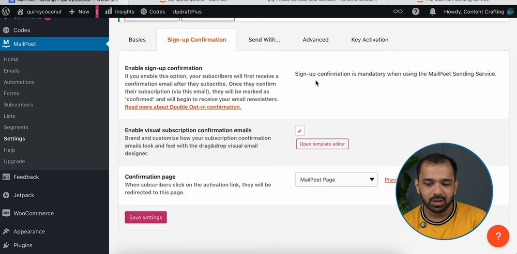Screen dimensions: 517x254
Task: Open UpdraftPlus in the admin bar
Action: point(187,11)
